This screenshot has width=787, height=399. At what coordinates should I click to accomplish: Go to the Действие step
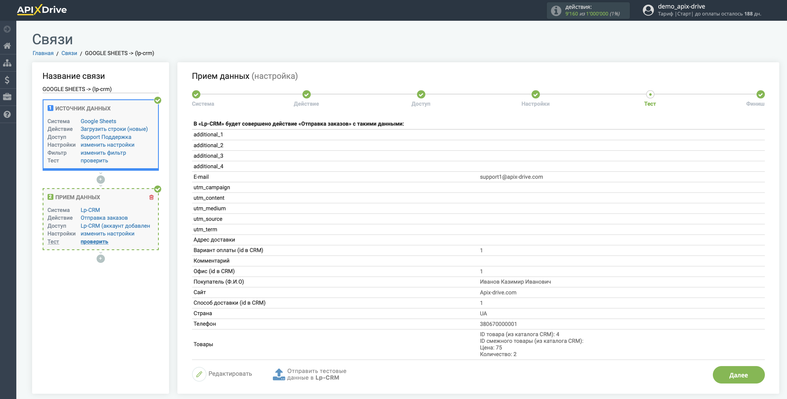[306, 94]
